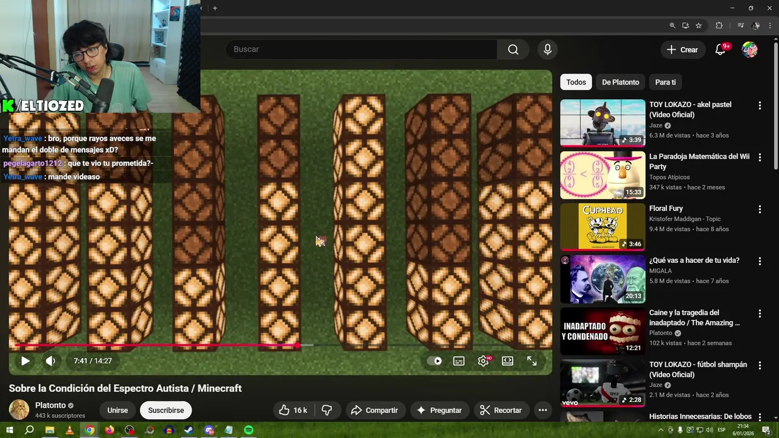
Task: Select the Todos filter chip
Action: click(x=576, y=82)
